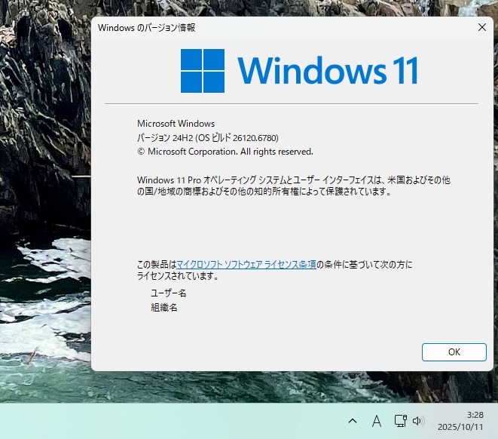Click the copyright line 'Microsoft Corporation. All rights reserved.'
Viewport: 498px width, 439px height.
pyautogui.click(x=225, y=152)
